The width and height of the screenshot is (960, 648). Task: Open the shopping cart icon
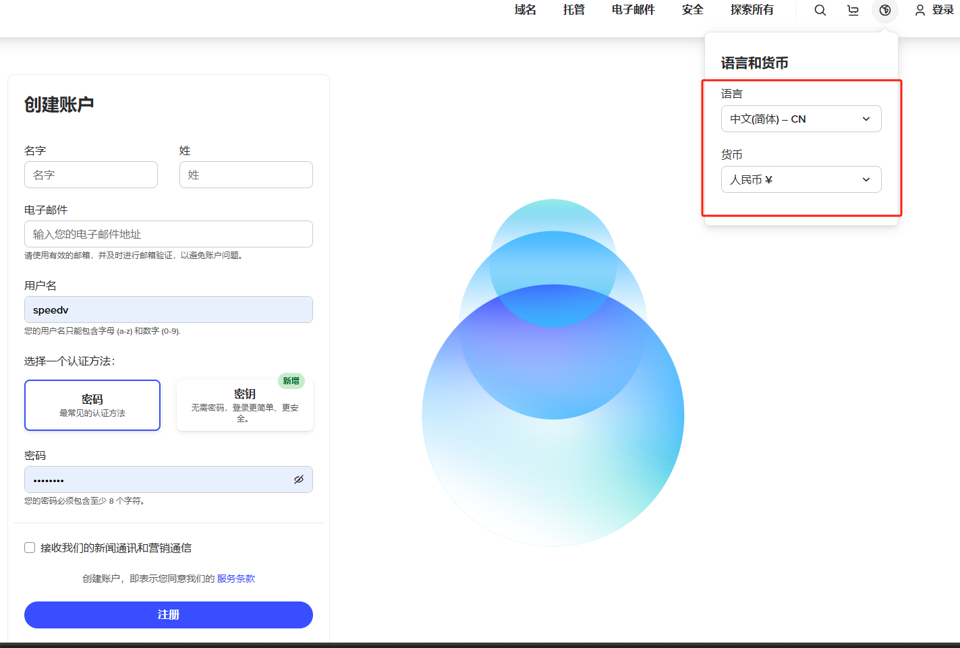pos(853,10)
